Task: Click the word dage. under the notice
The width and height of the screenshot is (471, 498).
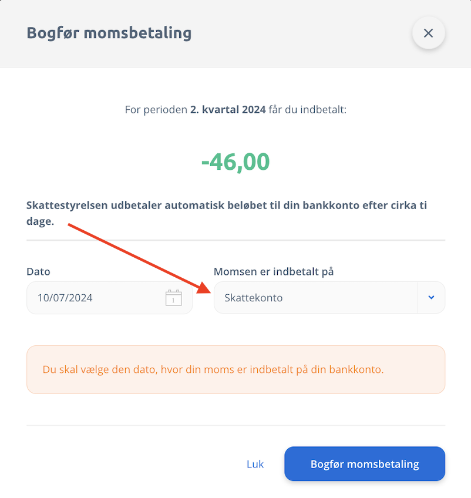Action: (41, 221)
